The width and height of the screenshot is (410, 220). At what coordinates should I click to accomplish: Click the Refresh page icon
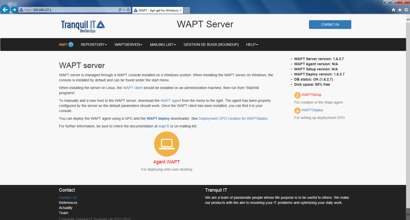tap(128, 10)
